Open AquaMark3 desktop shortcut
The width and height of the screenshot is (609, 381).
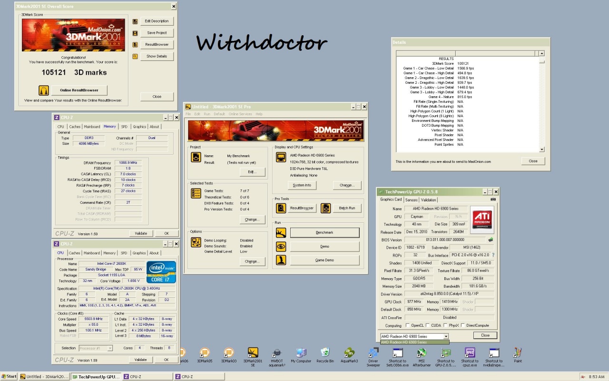pos(349,353)
